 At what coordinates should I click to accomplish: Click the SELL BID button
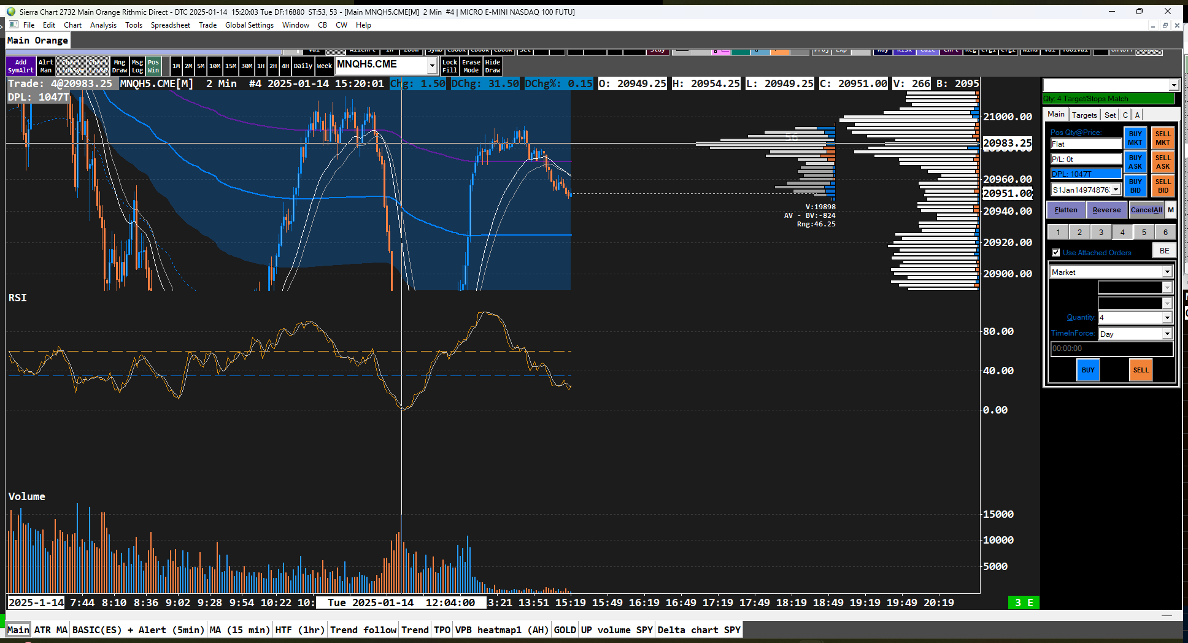(1163, 186)
